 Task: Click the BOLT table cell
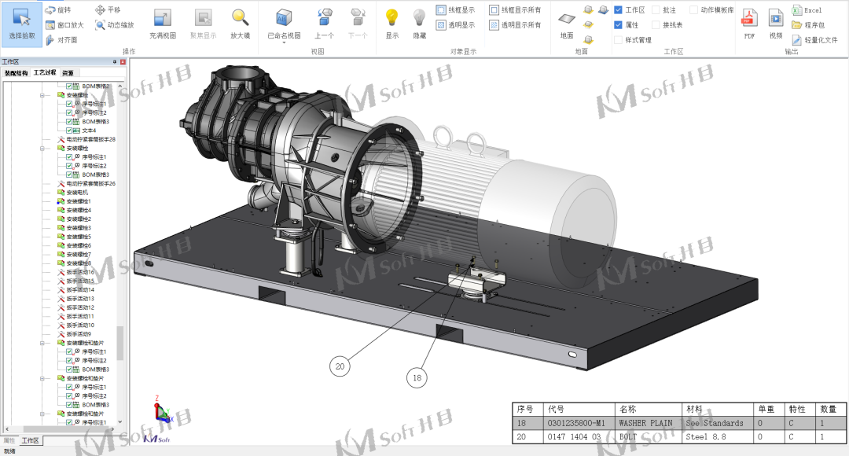[649, 436]
